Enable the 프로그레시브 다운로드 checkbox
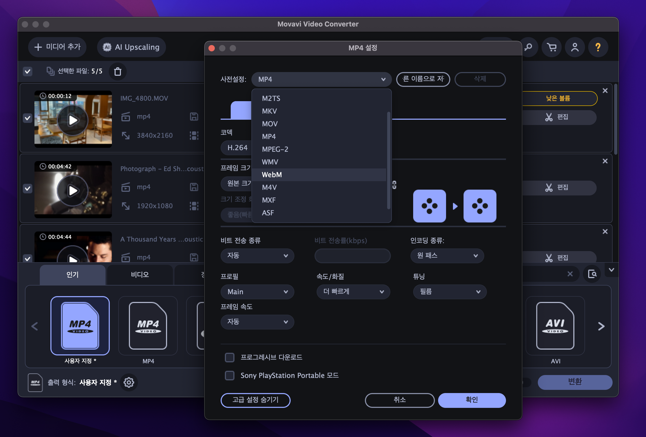 230,357
